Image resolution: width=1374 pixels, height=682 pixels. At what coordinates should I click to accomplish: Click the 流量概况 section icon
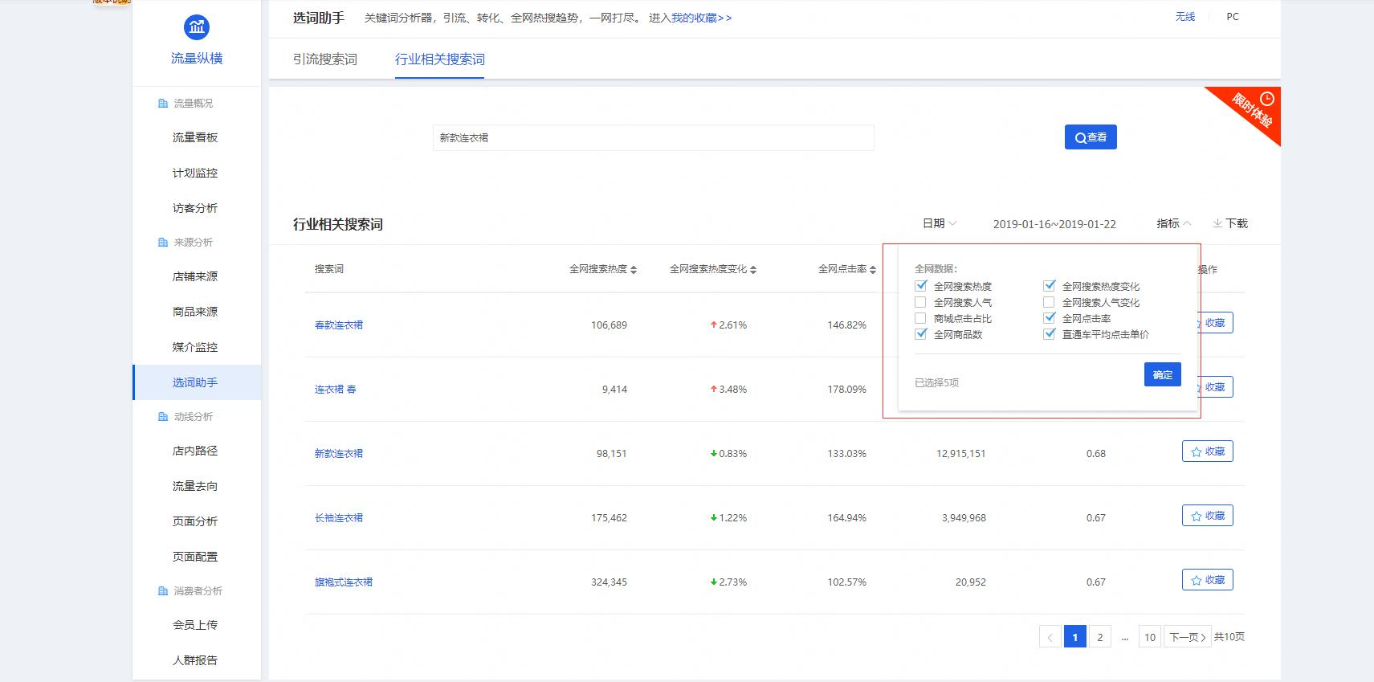pos(163,104)
